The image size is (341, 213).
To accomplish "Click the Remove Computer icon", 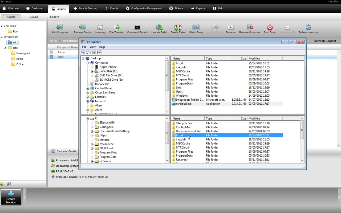I will (250, 27).
